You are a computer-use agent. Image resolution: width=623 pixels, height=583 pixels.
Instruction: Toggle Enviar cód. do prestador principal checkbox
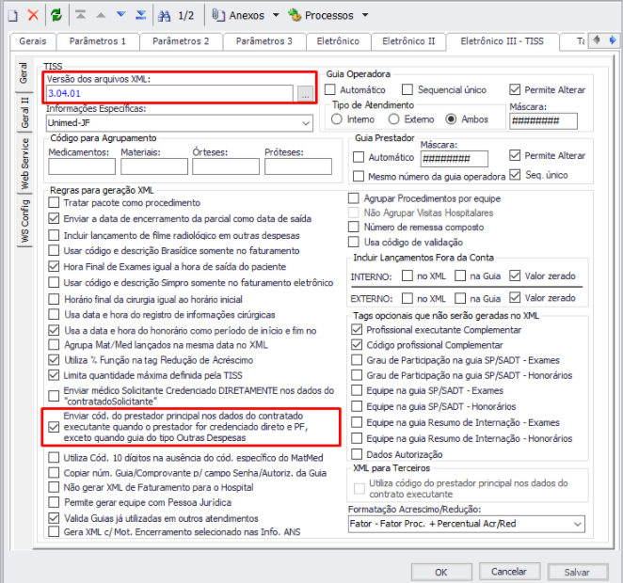tap(54, 427)
